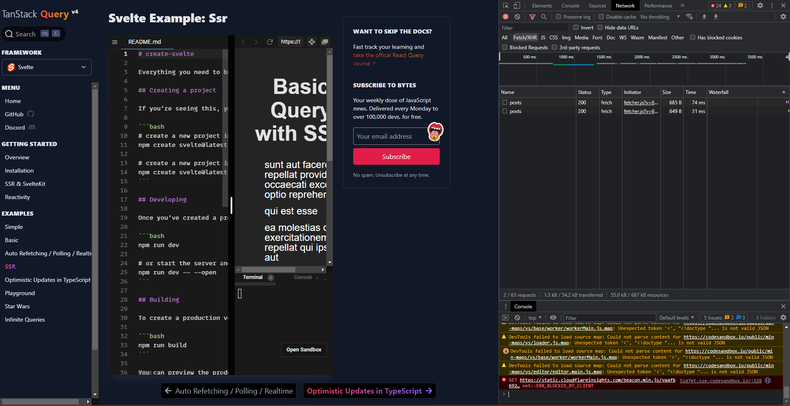Open the docs Search box

click(34, 34)
